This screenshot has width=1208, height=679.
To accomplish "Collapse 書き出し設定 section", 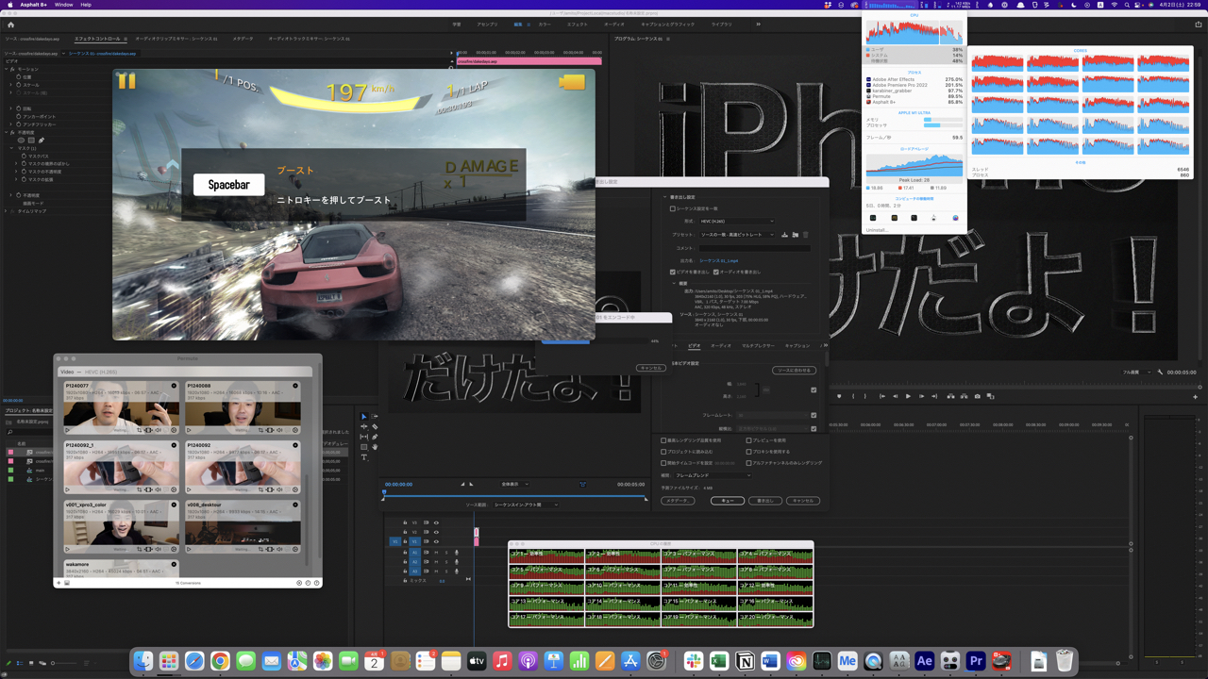I will [664, 197].
